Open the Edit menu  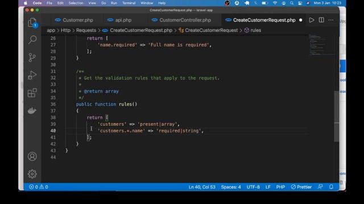coord(60,3)
